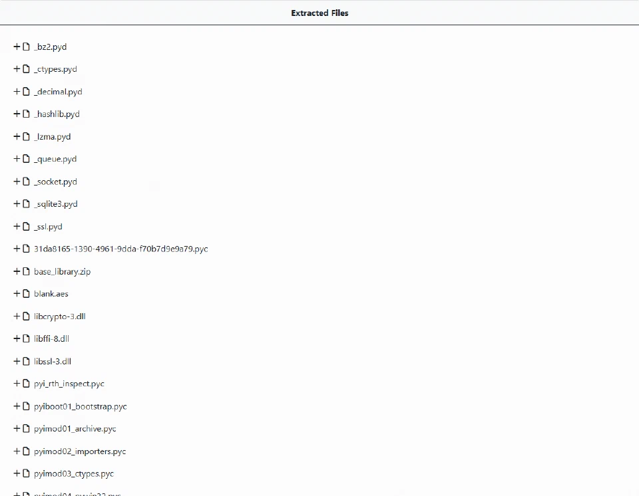Click the file icon beside _bz2.pyd
This screenshot has height=496, width=639.
pos(27,47)
